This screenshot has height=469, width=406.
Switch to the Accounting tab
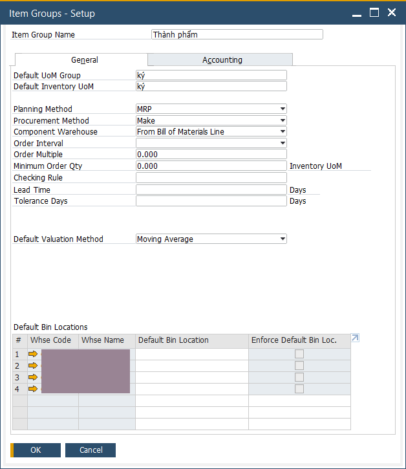tap(222, 60)
